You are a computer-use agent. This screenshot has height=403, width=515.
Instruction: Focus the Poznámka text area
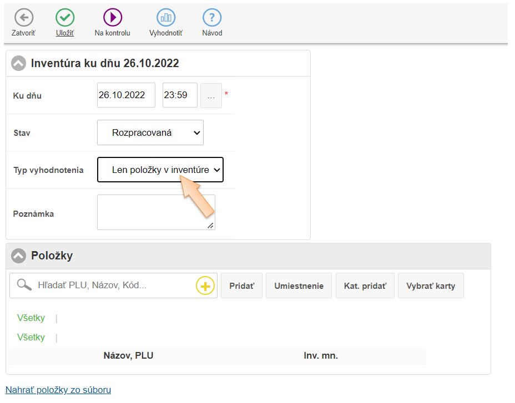(155, 212)
